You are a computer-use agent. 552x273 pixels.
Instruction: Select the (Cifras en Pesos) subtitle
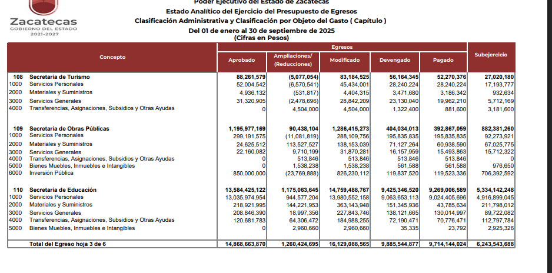261,38
